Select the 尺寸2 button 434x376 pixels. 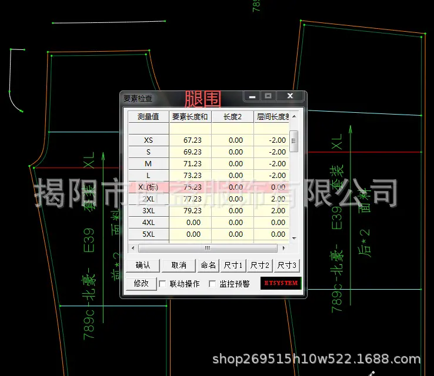tap(259, 266)
